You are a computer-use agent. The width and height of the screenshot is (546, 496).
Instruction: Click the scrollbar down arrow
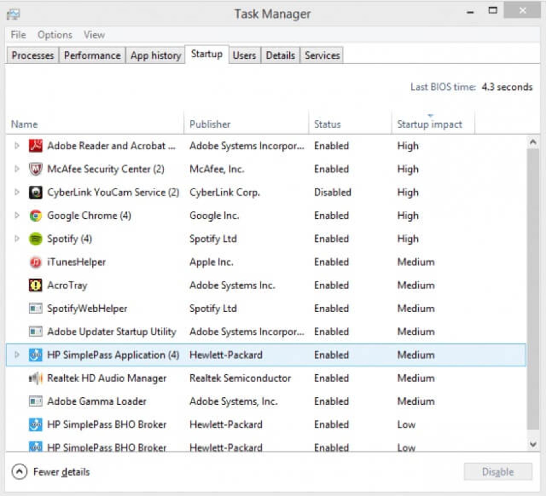pyautogui.click(x=533, y=444)
